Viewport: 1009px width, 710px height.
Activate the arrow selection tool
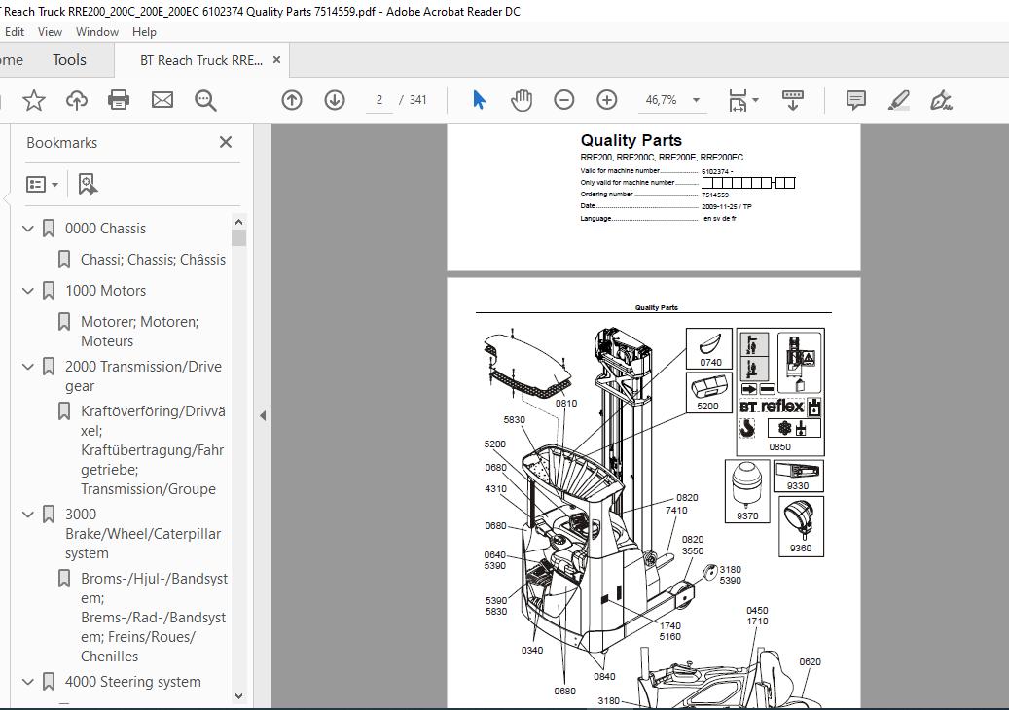pyautogui.click(x=479, y=100)
